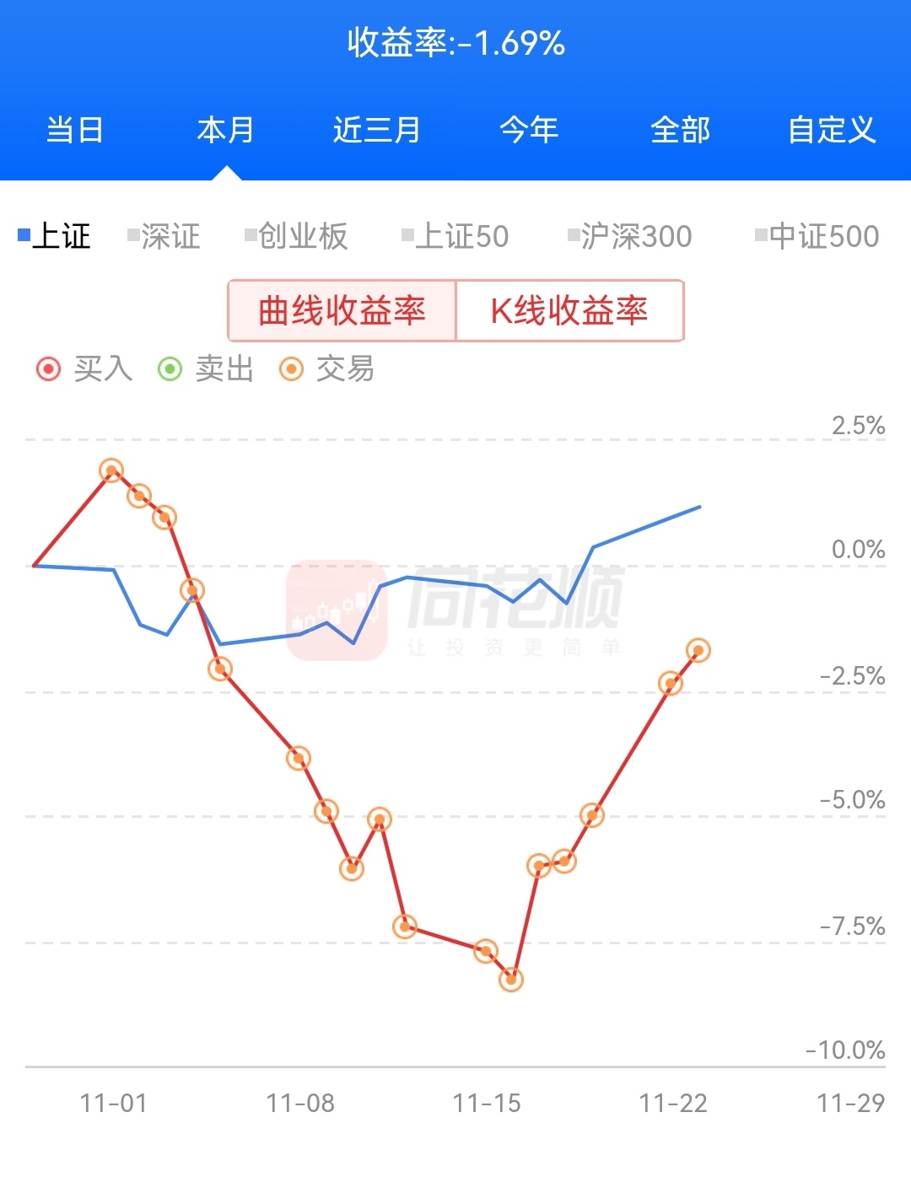Screen dimensions: 911x1193
Task: Switch to the 当日 tab
Action: pos(75,131)
